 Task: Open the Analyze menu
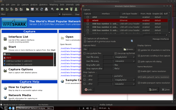point(34,5)
